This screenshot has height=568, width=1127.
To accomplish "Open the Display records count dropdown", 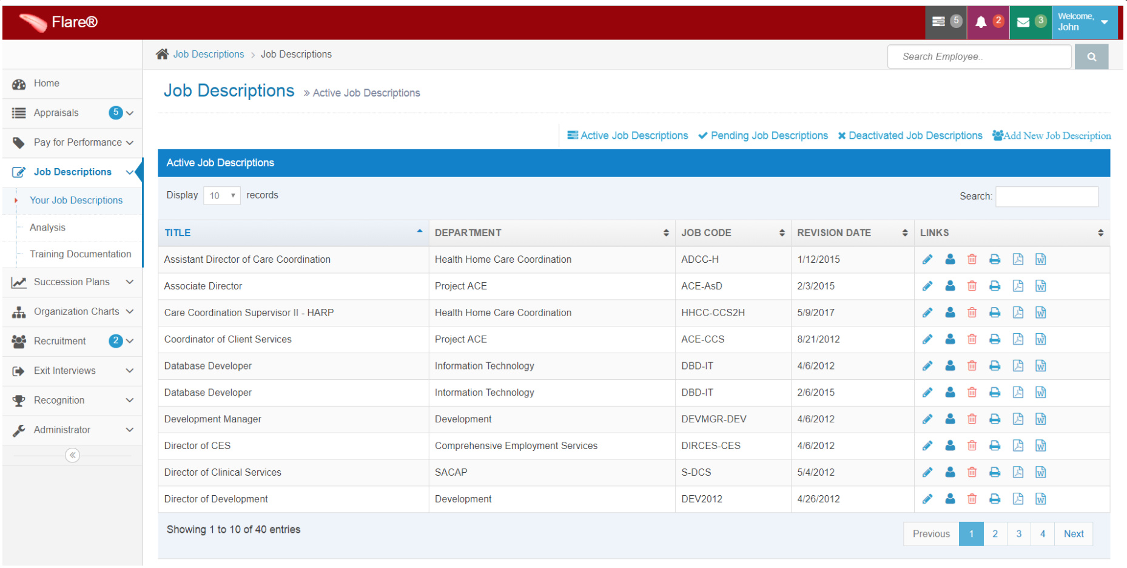I will pyautogui.click(x=222, y=195).
